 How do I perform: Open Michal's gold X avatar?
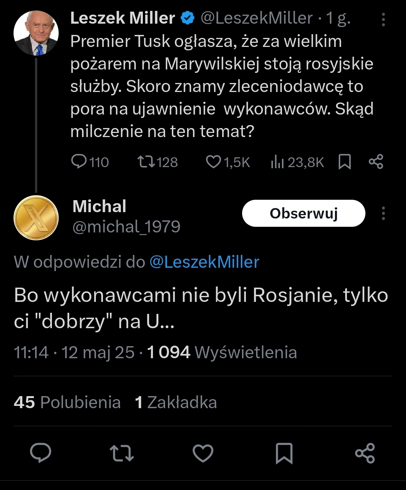point(36,218)
